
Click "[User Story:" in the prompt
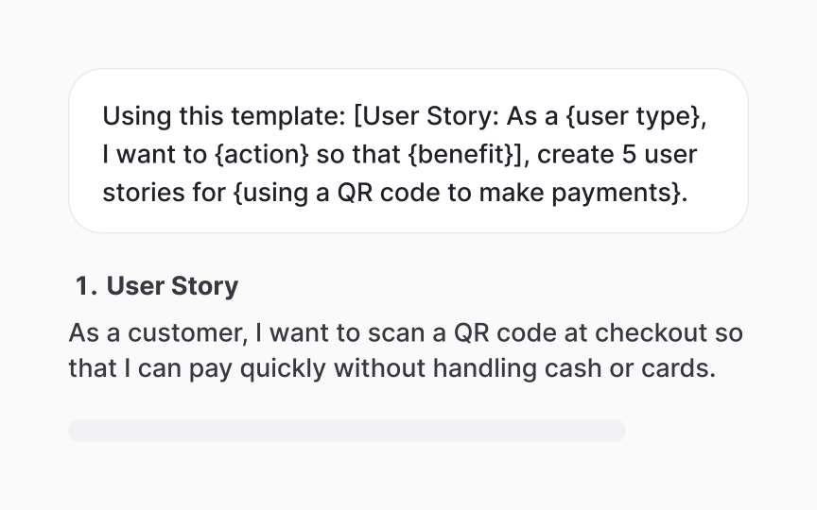point(426,116)
